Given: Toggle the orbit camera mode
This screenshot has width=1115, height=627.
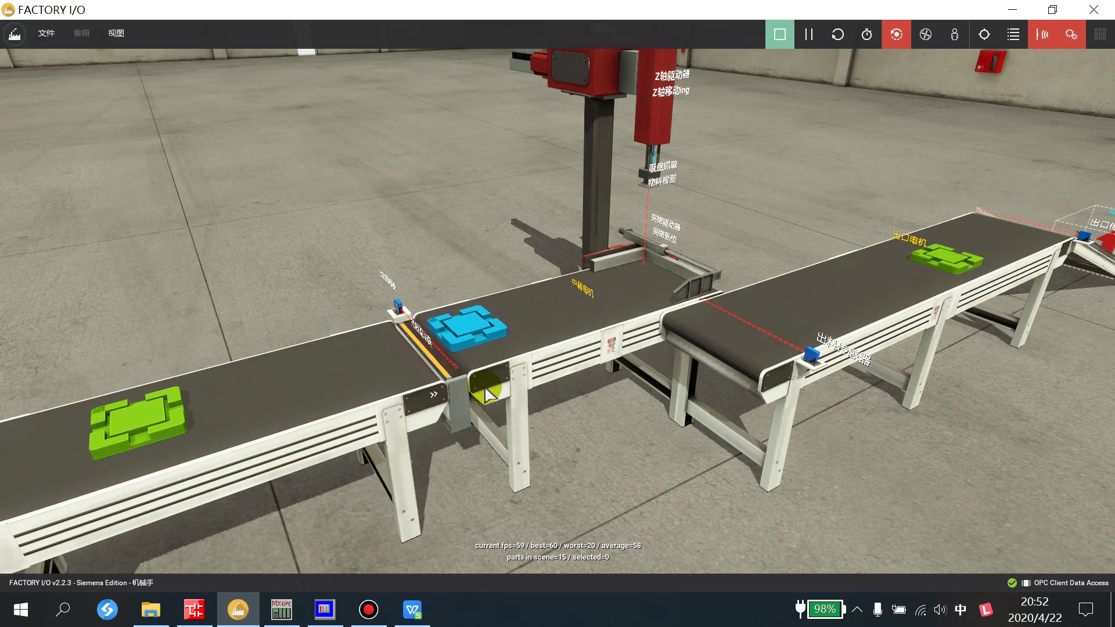Looking at the screenshot, I should point(896,34).
